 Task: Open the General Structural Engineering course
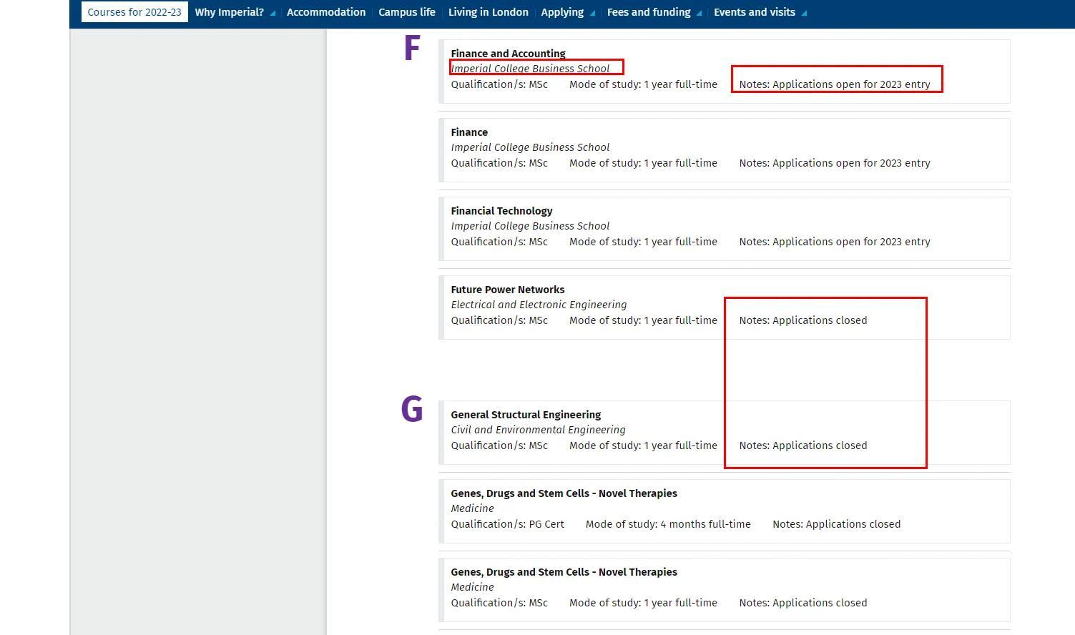pyautogui.click(x=526, y=415)
